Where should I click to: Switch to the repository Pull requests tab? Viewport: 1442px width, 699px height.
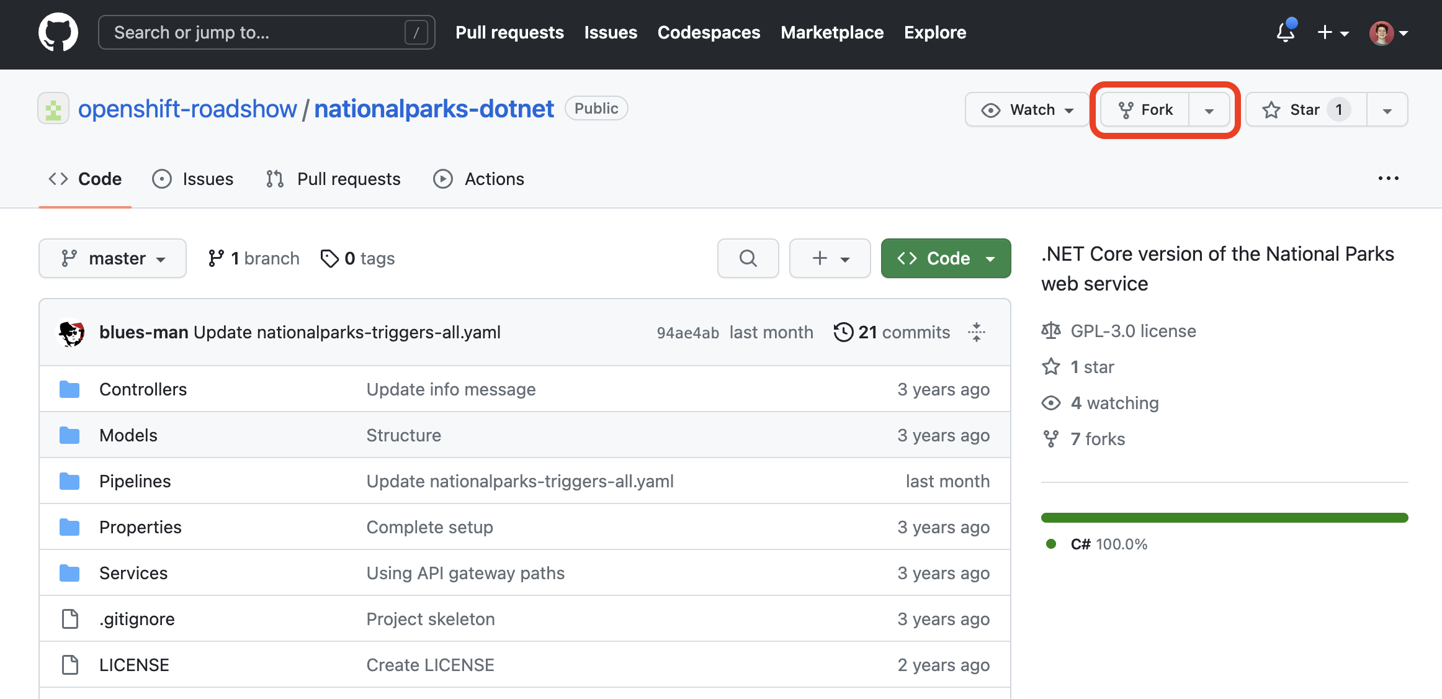click(x=333, y=179)
